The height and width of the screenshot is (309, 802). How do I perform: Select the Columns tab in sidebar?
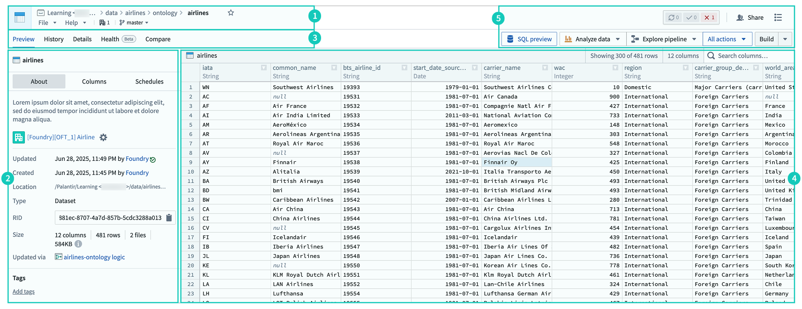click(x=94, y=81)
